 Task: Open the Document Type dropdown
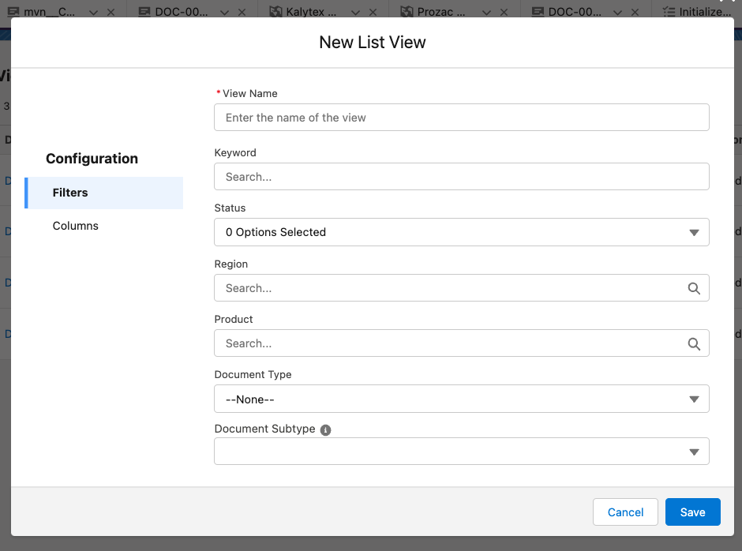[x=461, y=399]
